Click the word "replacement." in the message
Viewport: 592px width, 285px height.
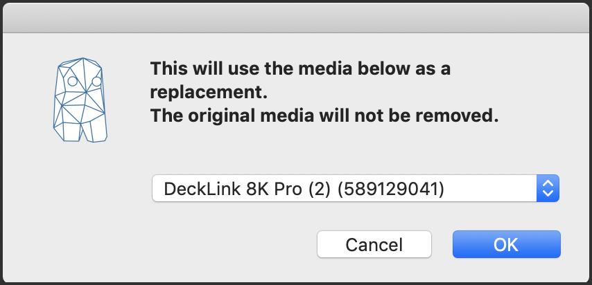(209, 92)
